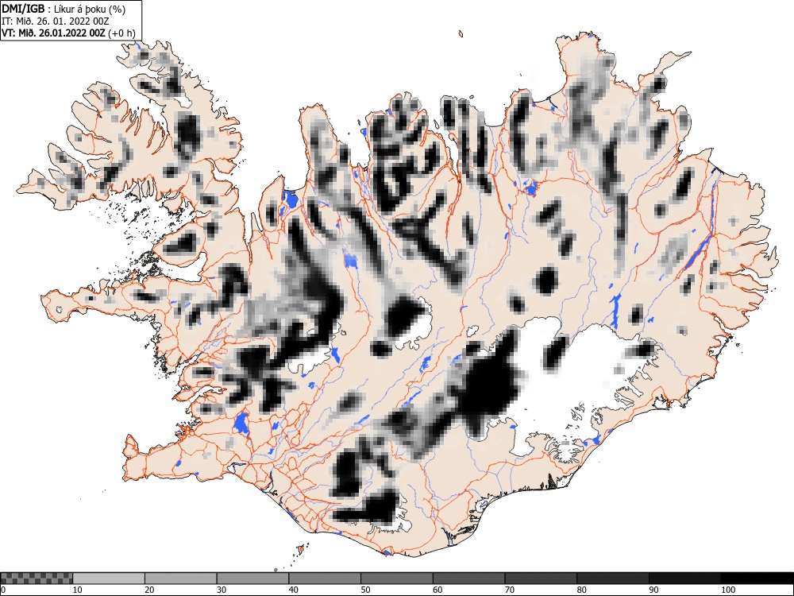
Task: Pick the 40–50 percent gray swatch
Action: point(325,579)
